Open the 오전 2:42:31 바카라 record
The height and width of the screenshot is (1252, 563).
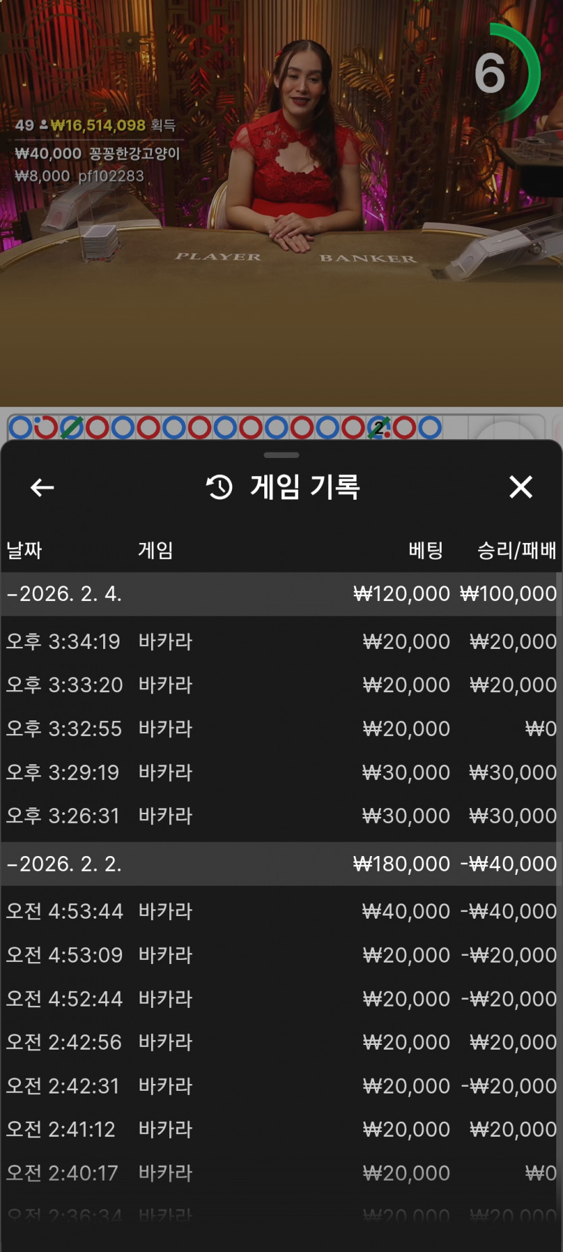click(x=280, y=1086)
